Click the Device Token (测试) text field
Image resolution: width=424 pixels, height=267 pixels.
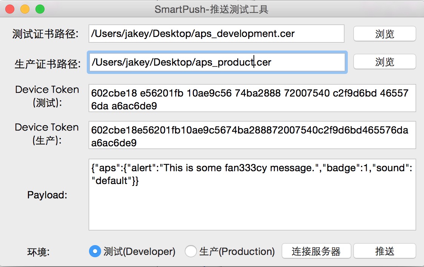coord(252,98)
